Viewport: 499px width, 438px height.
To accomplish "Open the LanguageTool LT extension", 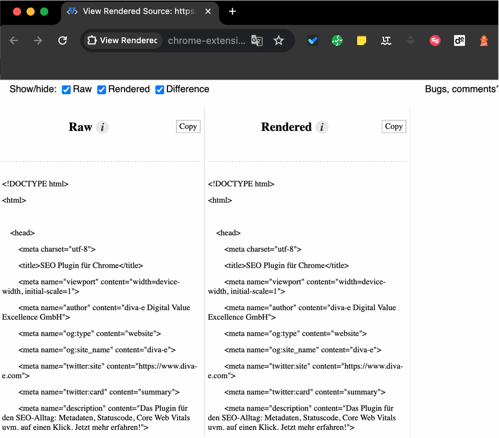I will tap(386, 41).
